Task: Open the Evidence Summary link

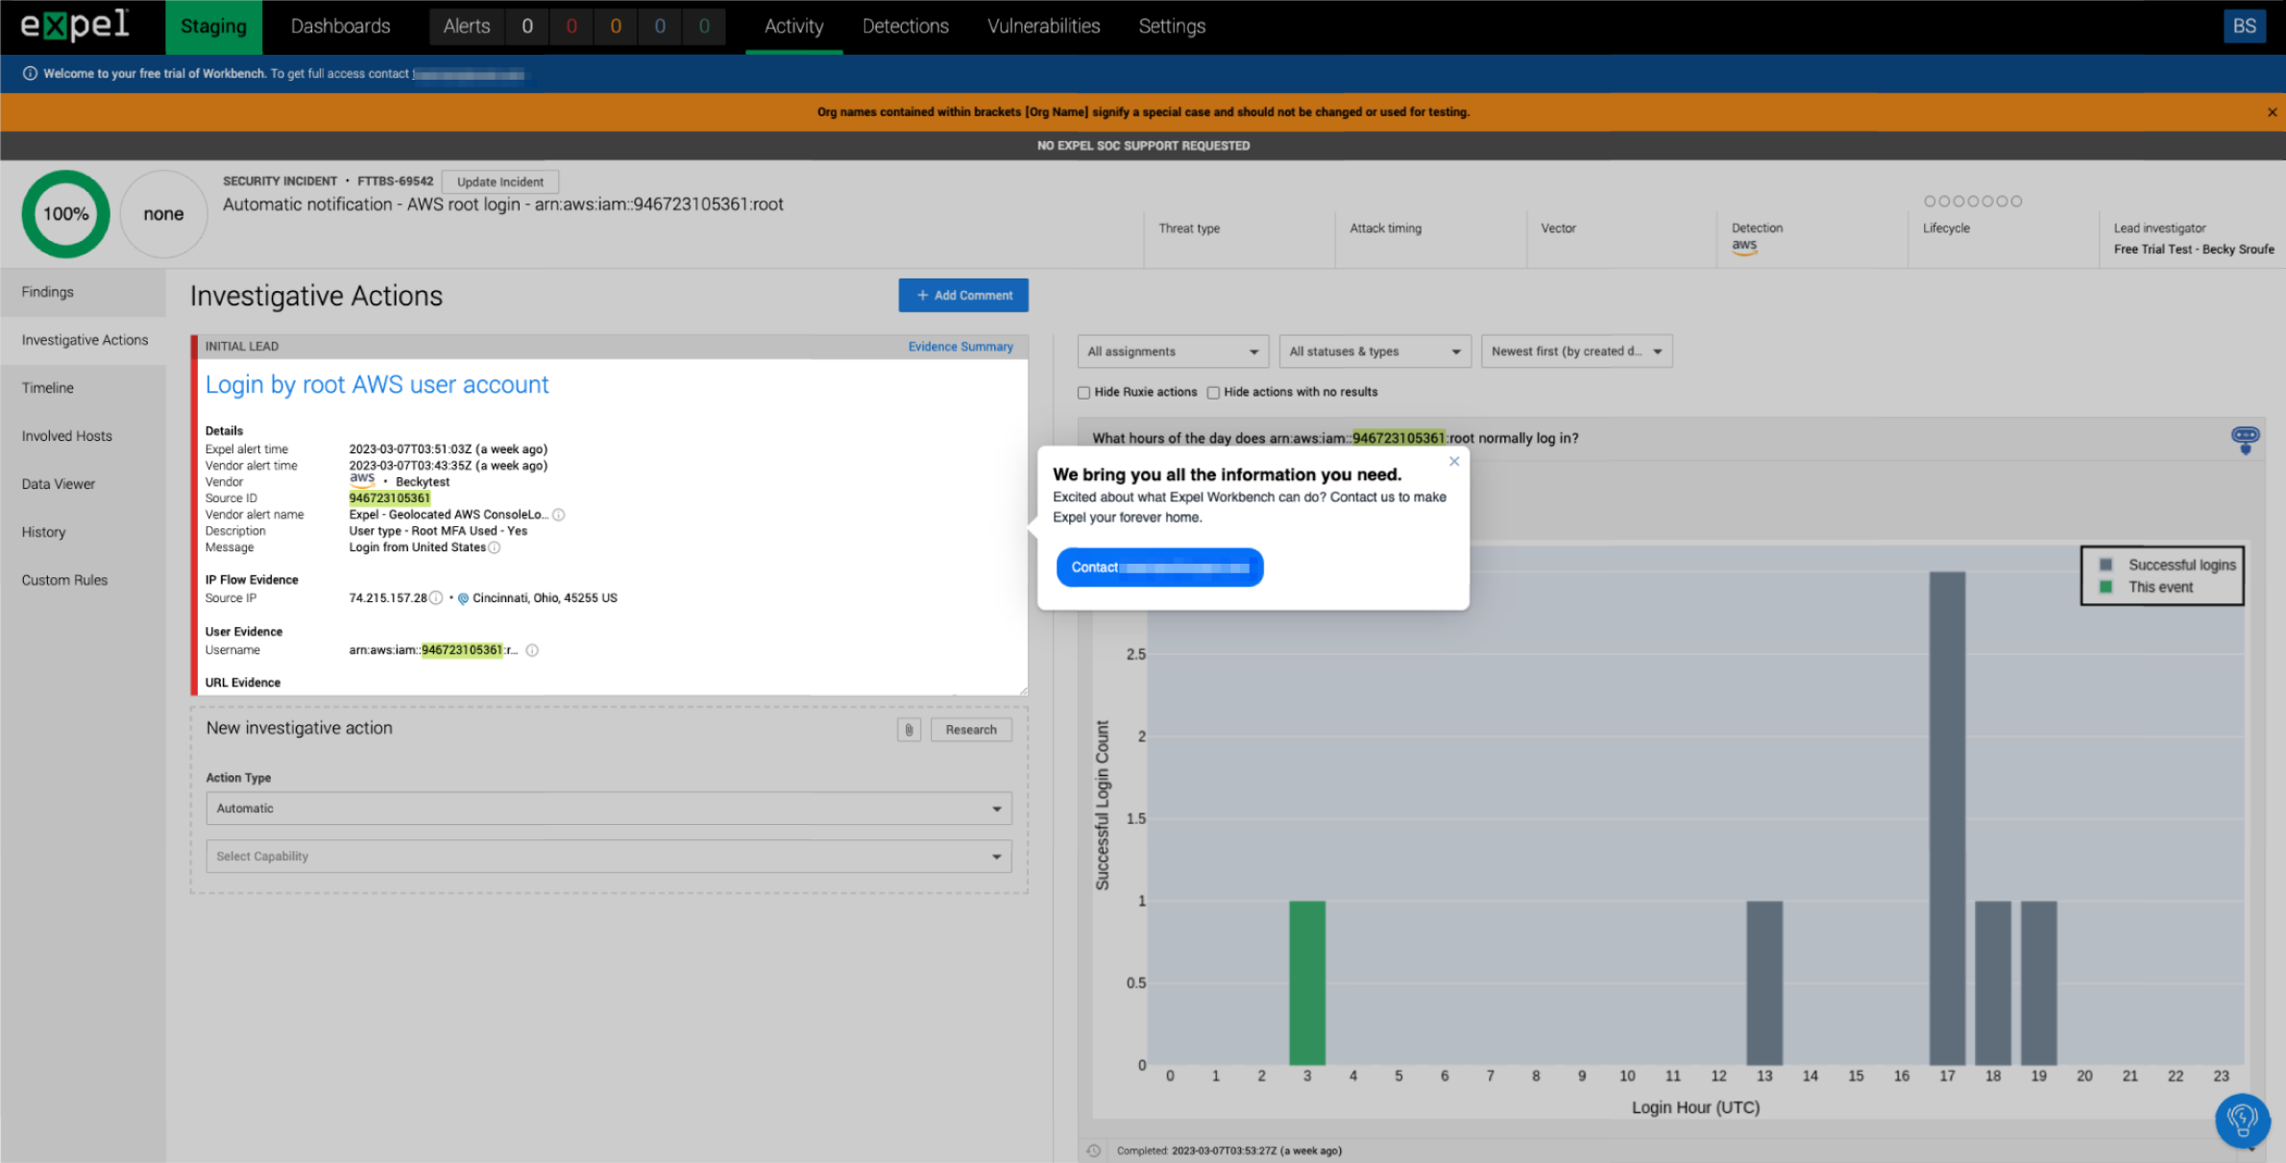Action: click(x=961, y=347)
